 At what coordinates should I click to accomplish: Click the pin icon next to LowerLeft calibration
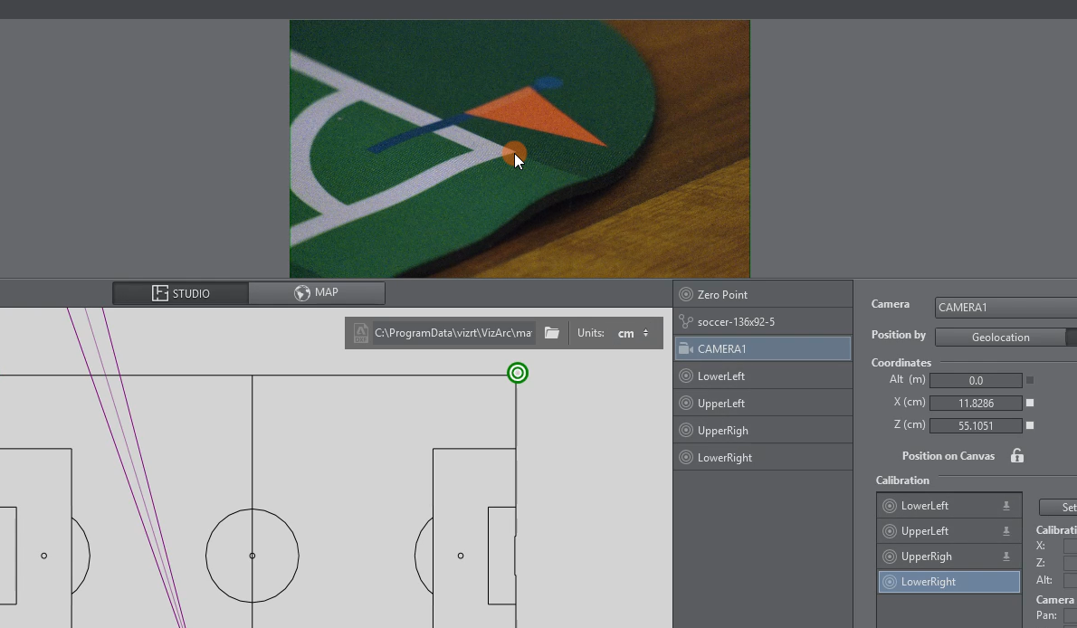(x=1006, y=506)
